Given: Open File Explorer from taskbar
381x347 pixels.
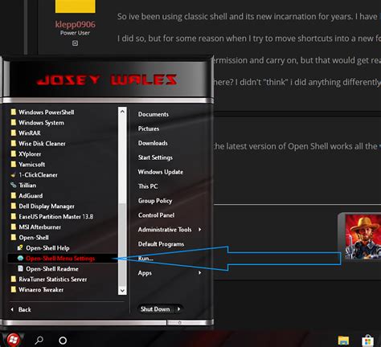Looking at the screenshot, I should (x=343, y=341).
